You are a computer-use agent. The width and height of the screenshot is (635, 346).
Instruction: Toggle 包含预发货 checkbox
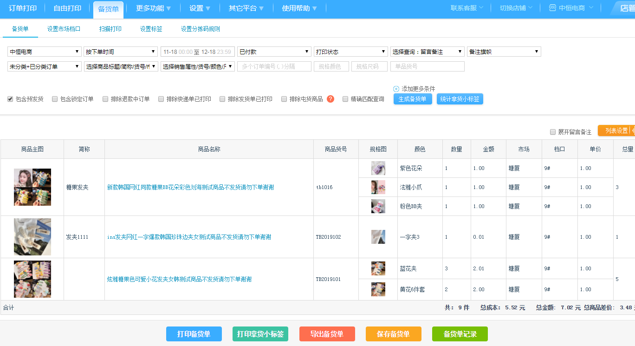click(10, 99)
